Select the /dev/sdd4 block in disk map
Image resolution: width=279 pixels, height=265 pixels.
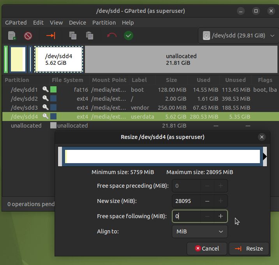(59, 59)
